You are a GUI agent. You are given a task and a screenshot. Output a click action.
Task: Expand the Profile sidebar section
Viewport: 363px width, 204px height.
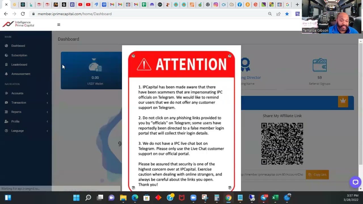pyautogui.click(x=26, y=121)
